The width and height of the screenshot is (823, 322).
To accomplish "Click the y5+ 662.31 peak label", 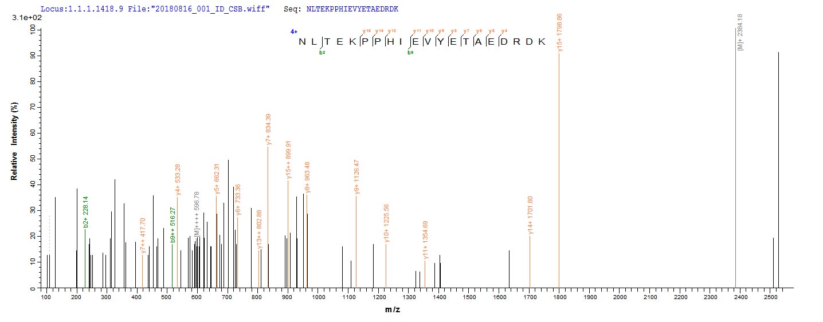I will pos(217,179).
